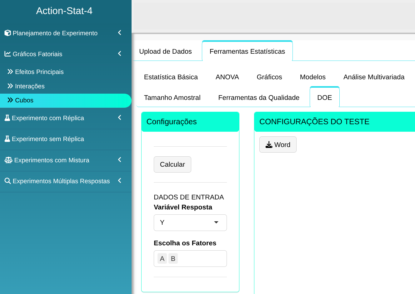Open the Variável Resposta dropdown
Viewport: 415px width, 294px height.
tap(190, 223)
